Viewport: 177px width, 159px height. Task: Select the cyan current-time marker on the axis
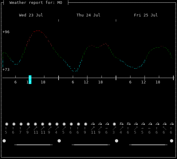[30, 79]
